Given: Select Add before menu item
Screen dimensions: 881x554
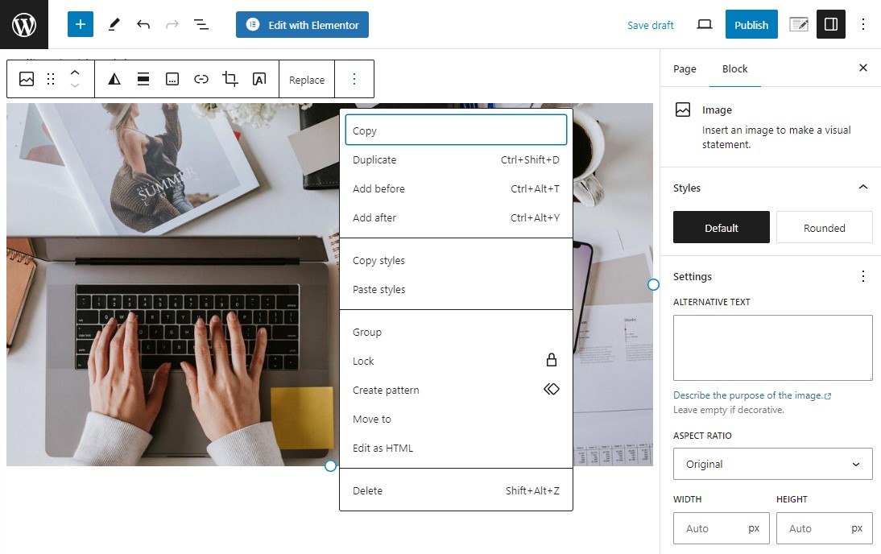Looking at the screenshot, I should click(x=457, y=188).
